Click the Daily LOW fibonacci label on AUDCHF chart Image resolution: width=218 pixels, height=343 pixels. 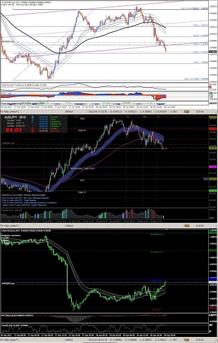pos(196,78)
